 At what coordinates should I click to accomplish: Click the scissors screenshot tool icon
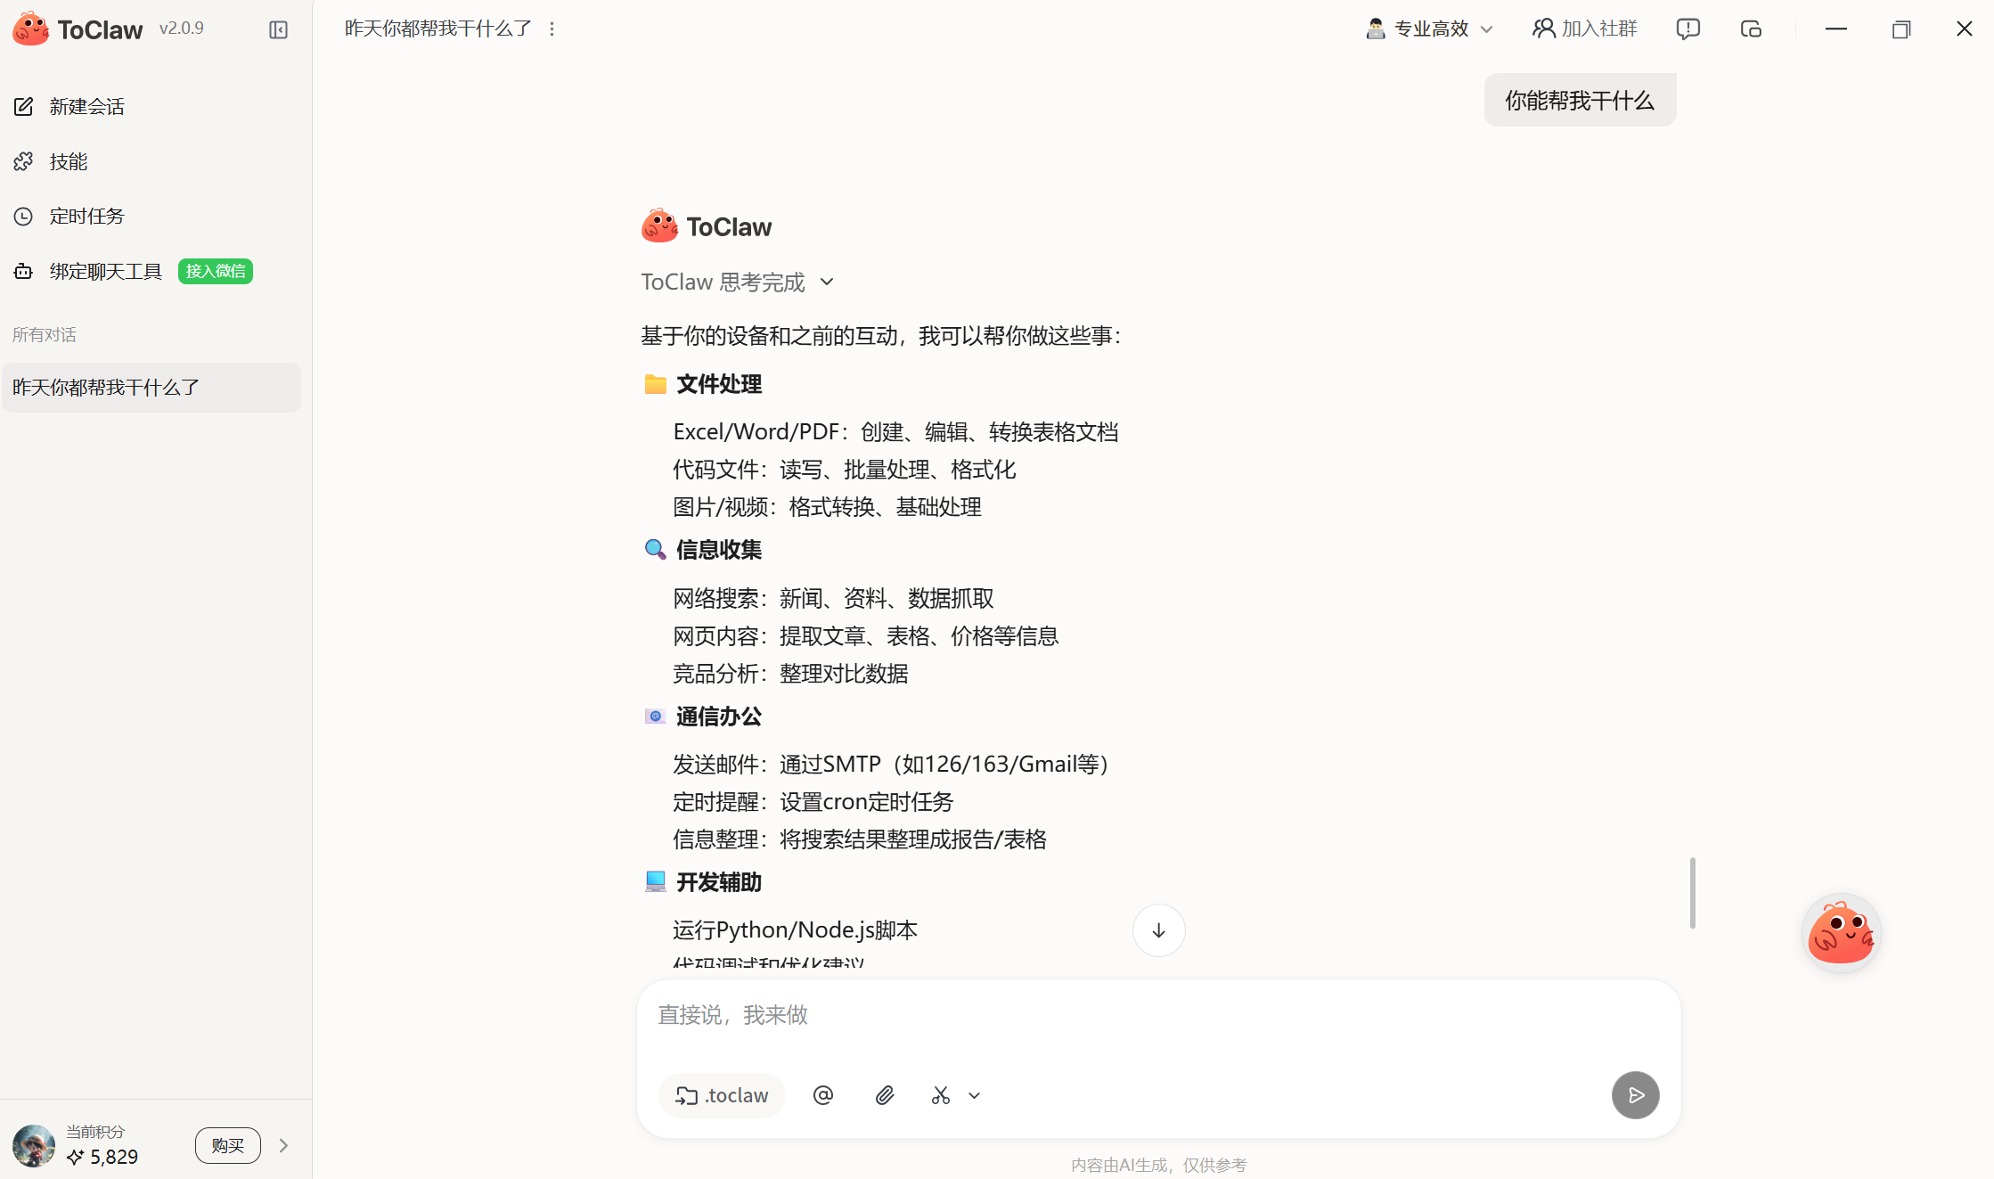point(941,1095)
